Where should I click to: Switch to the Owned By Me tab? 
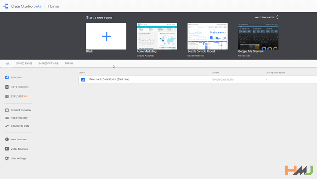click(x=24, y=63)
